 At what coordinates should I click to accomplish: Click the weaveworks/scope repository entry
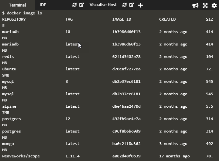pyautogui.click(x=21, y=156)
